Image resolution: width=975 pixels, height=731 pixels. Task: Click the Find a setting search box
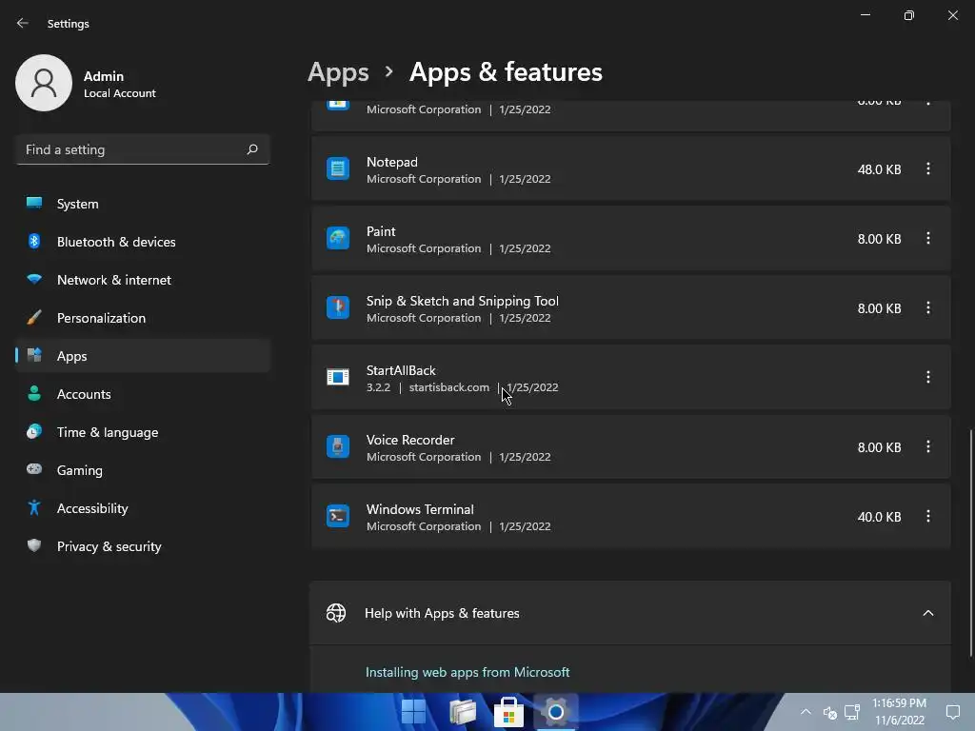click(143, 149)
